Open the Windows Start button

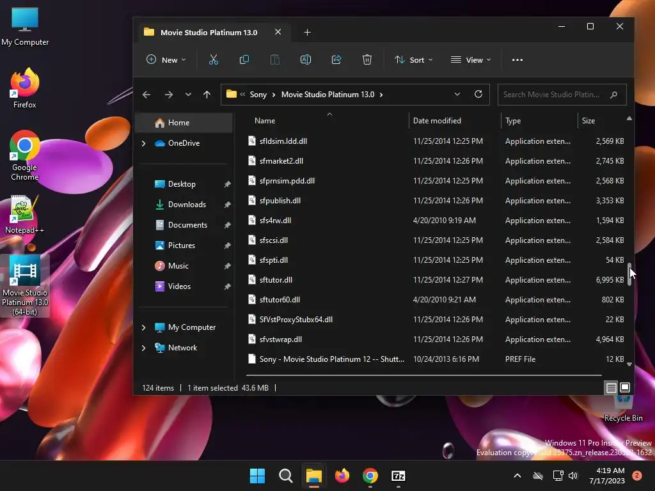click(257, 476)
